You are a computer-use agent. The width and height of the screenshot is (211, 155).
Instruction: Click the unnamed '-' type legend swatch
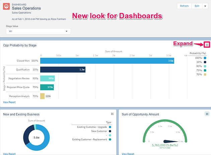[110, 135]
